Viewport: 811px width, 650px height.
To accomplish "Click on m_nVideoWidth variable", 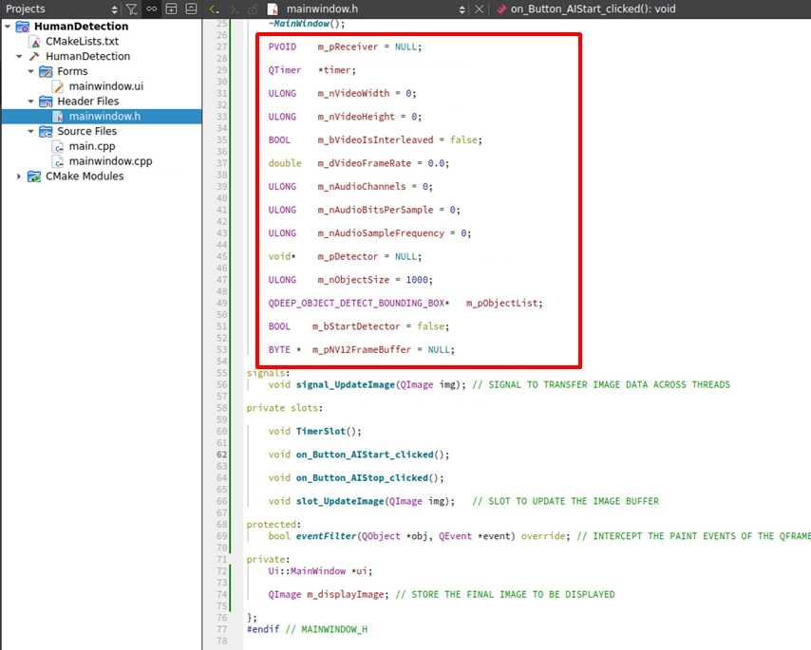I will (x=353, y=93).
